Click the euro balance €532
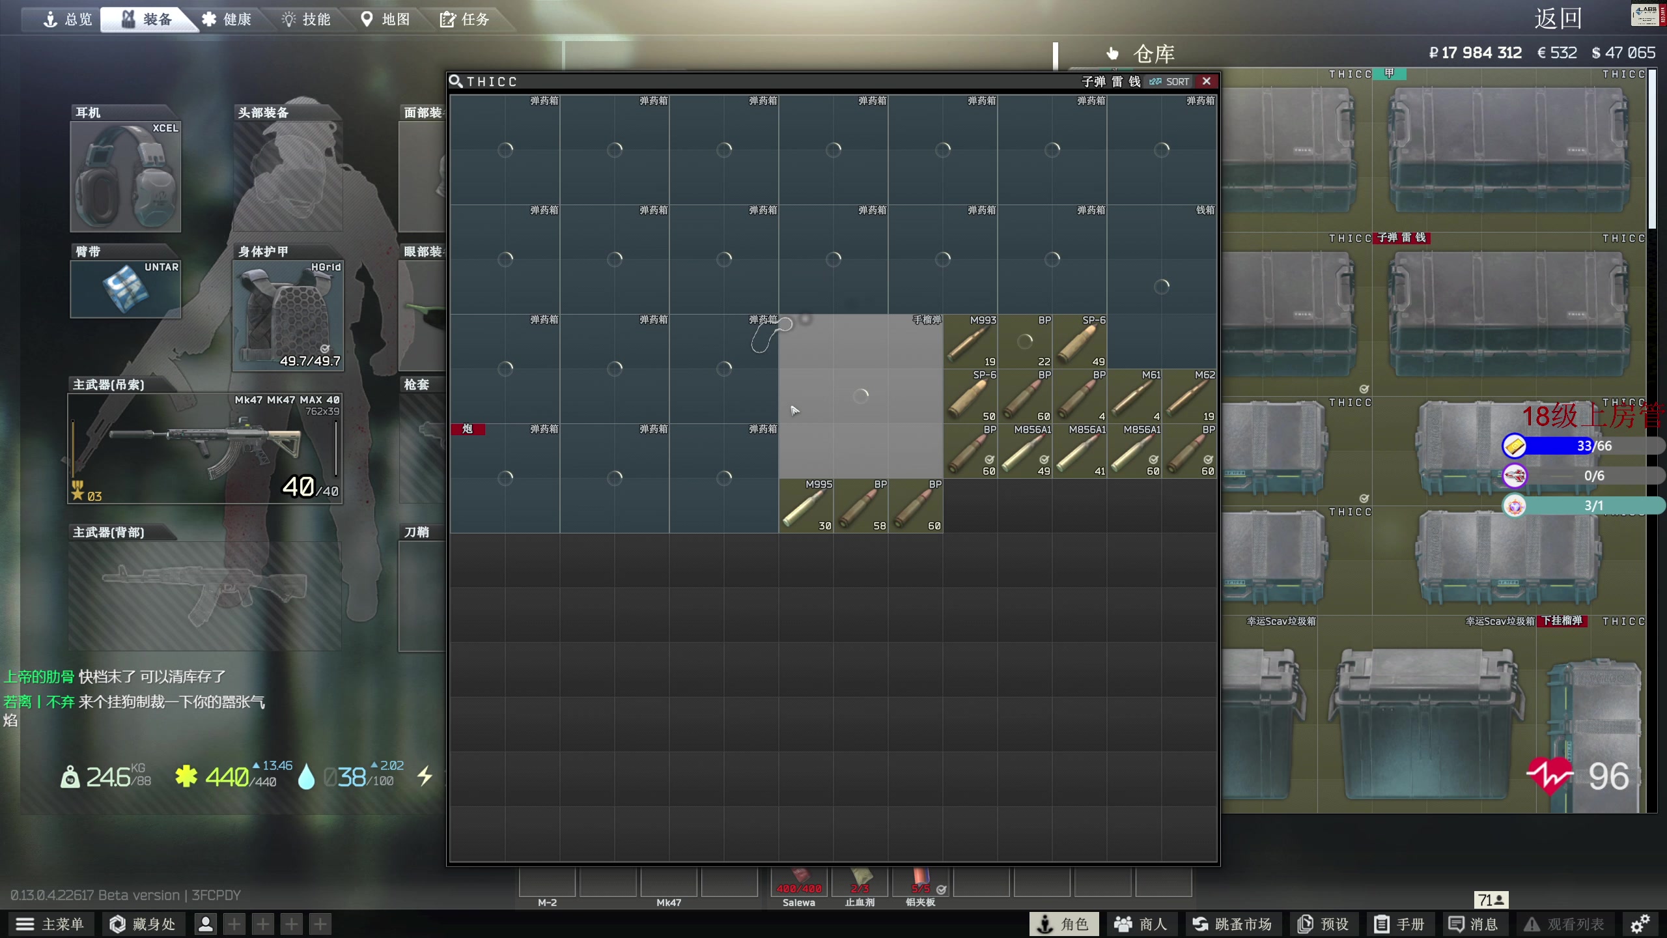This screenshot has width=1667, height=938. pos(1557,53)
